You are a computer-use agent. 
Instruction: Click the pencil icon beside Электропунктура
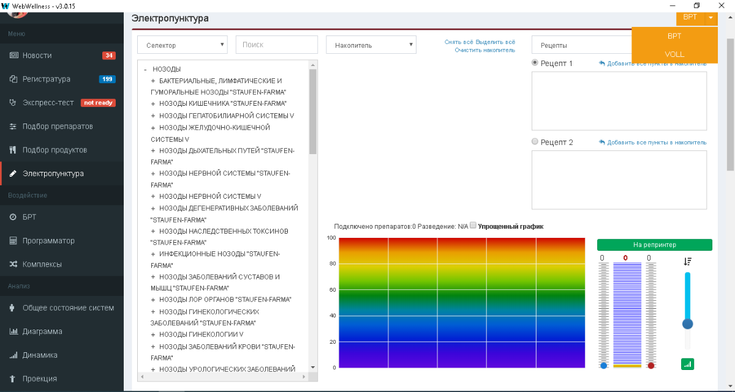[x=13, y=174]
